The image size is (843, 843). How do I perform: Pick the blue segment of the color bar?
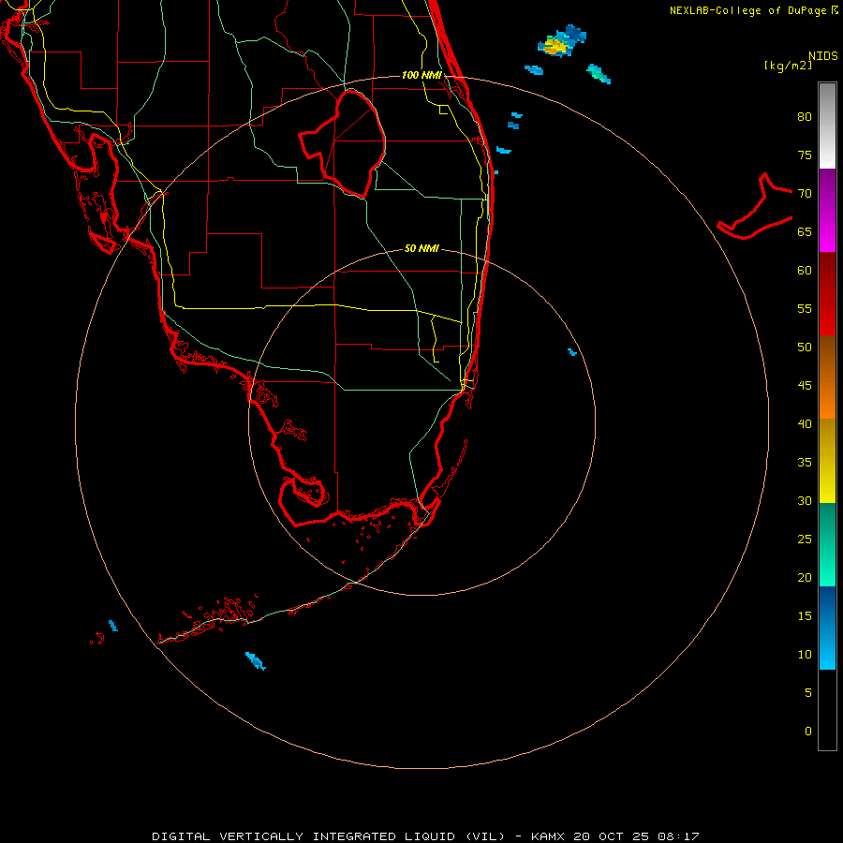(x=827, y=628)
